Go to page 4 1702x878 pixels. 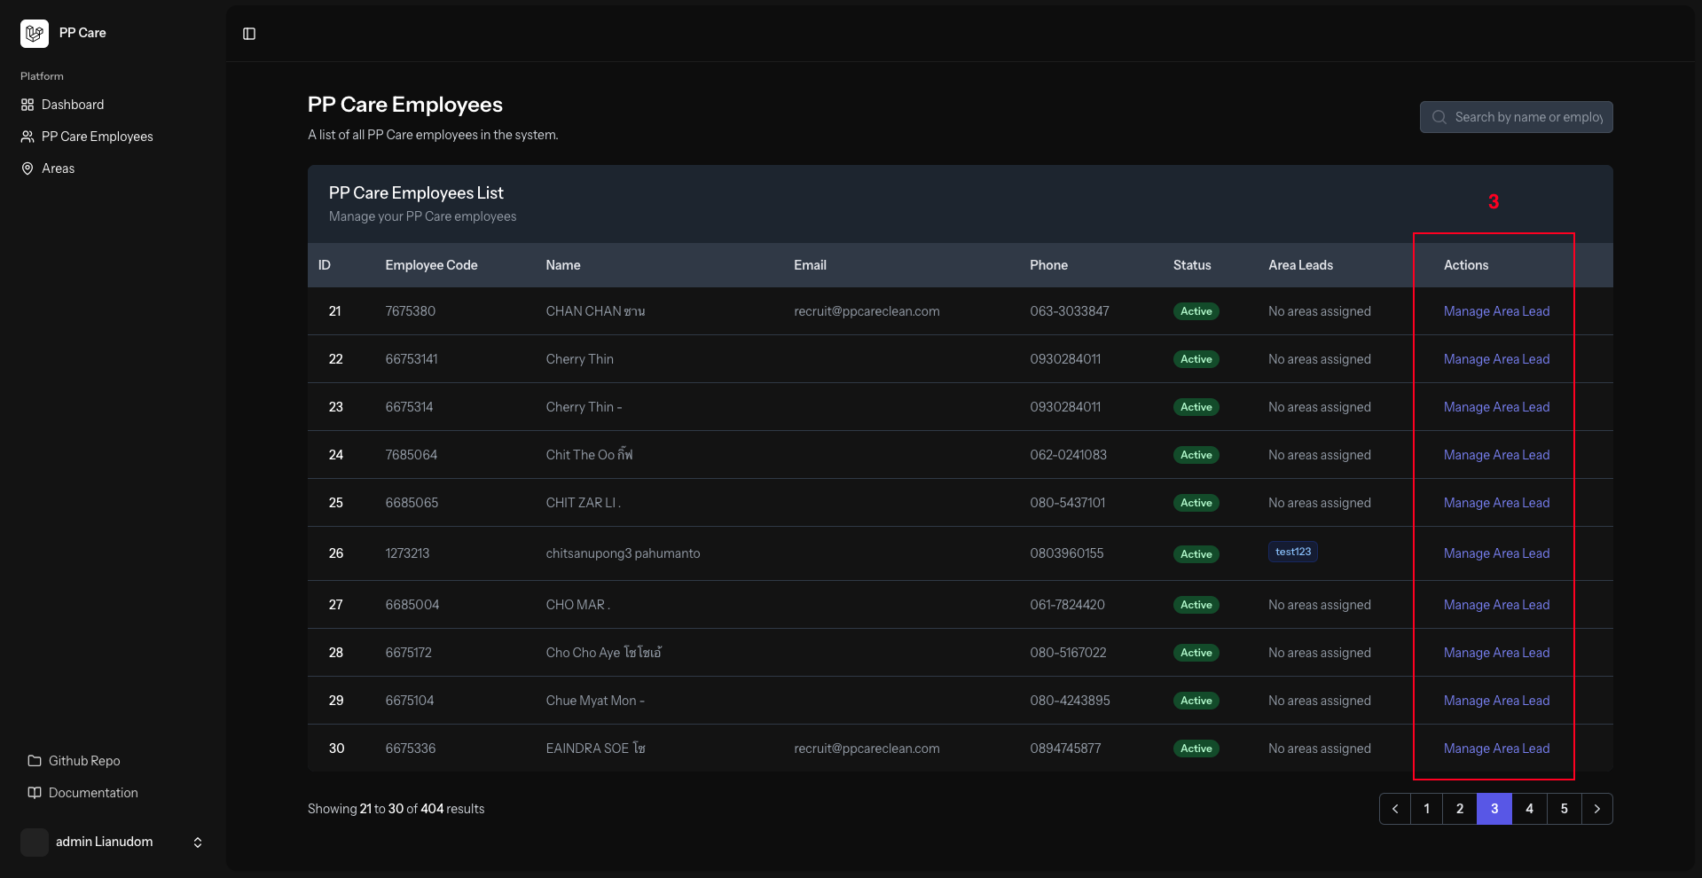(x=1529, y=809)
